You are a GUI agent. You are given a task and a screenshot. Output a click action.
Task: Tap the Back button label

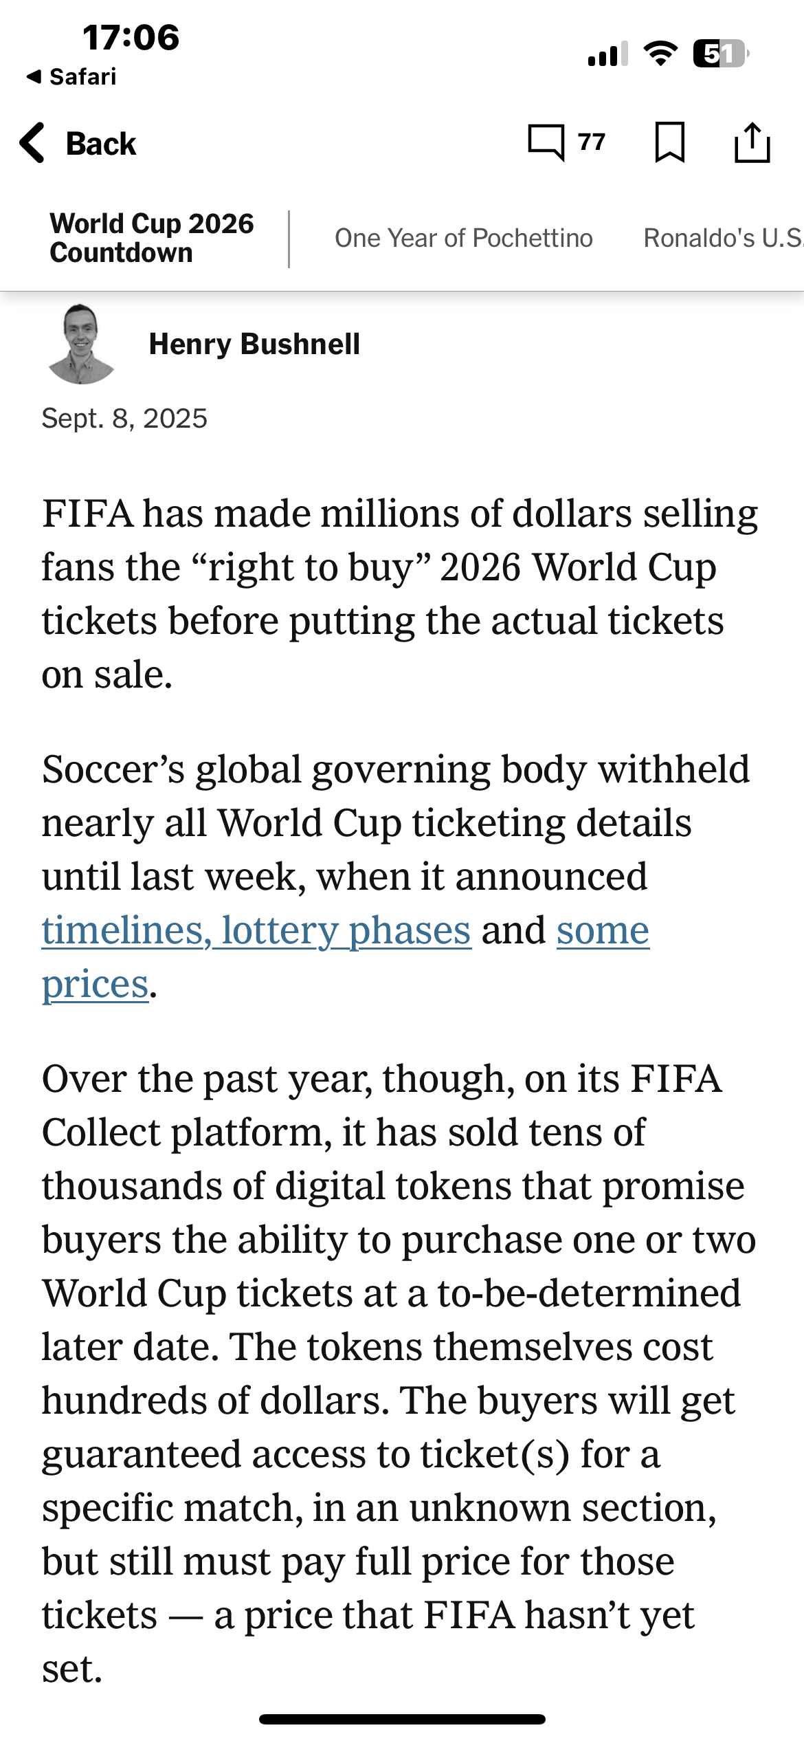[x=101, y=144]
